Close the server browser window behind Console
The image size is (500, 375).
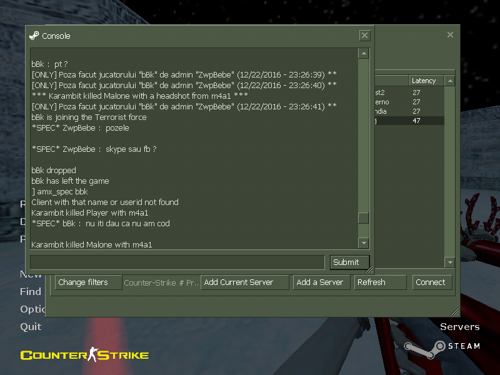tap(450, 35)
